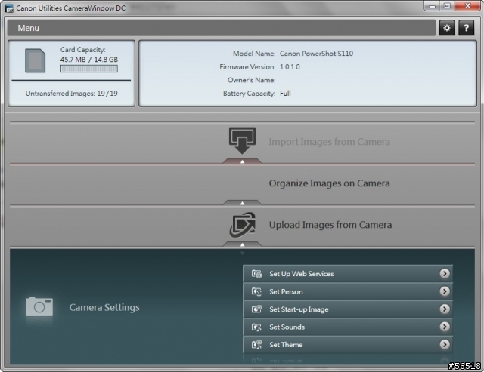The image size is (484, 372).
Task: Click the memory card icon
Action: [x=36, y=60]
